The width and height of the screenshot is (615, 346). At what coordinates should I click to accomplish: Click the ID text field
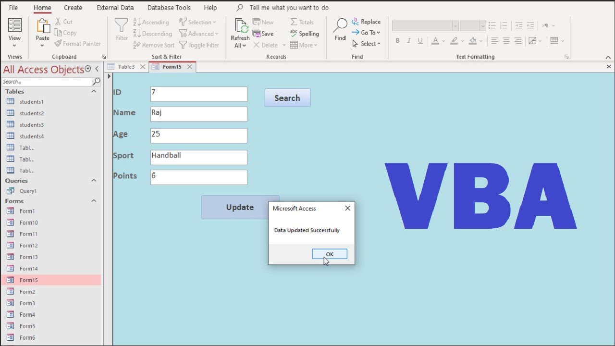(x=199, y=94)
